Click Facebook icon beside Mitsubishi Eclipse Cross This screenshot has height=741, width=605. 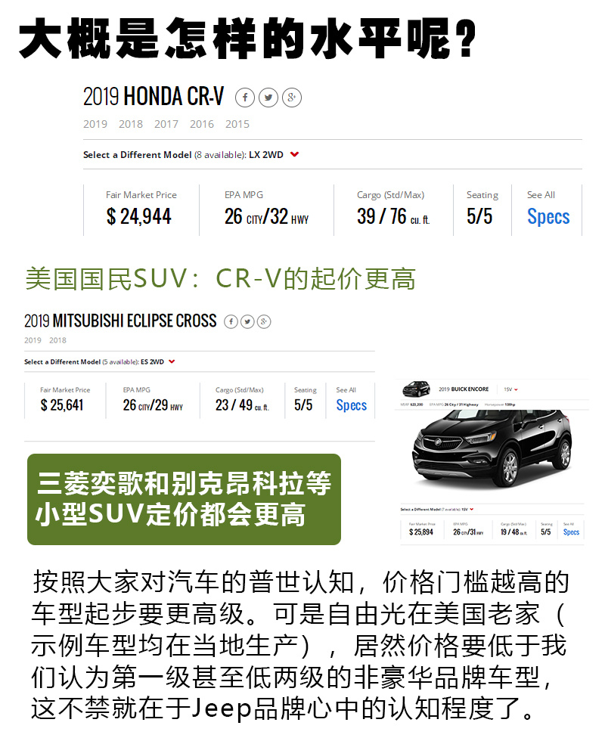coord(231,322)
